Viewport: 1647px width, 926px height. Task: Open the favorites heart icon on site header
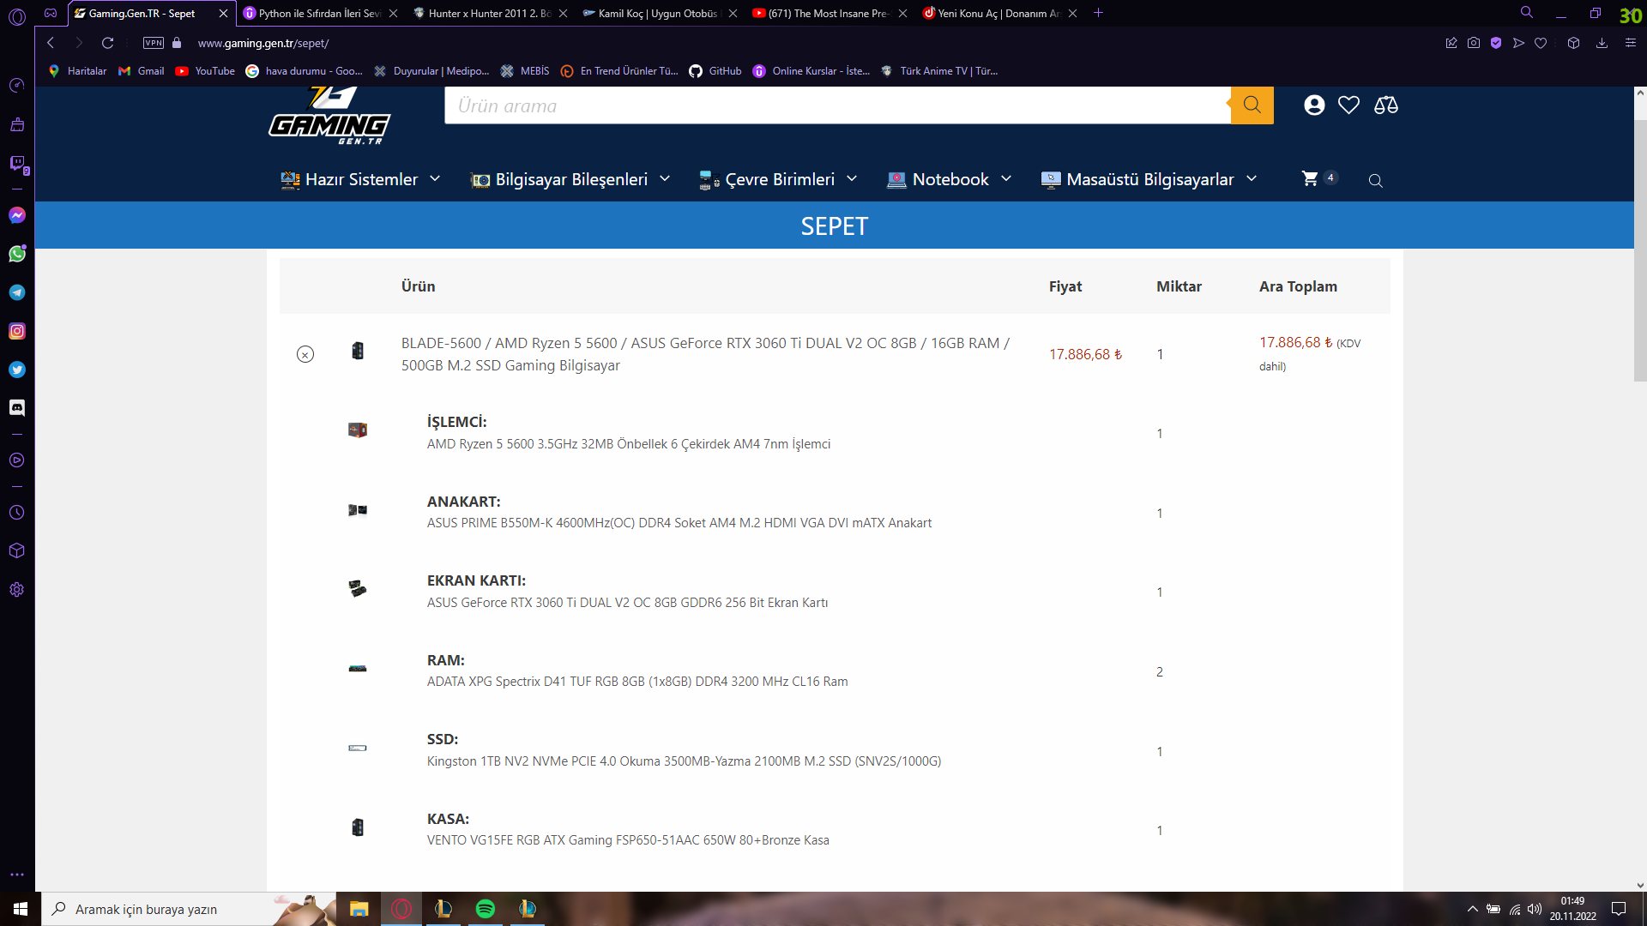pyautogui.click(x=1348, y=105)
